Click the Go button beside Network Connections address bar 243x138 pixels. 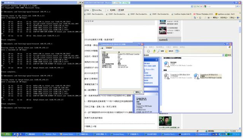[228, 55]
